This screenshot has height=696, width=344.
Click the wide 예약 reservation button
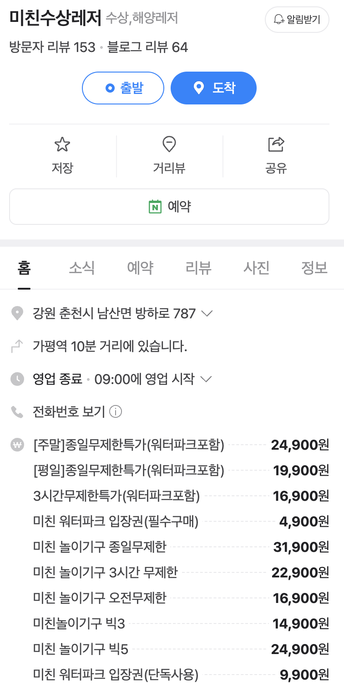[169, 207]
